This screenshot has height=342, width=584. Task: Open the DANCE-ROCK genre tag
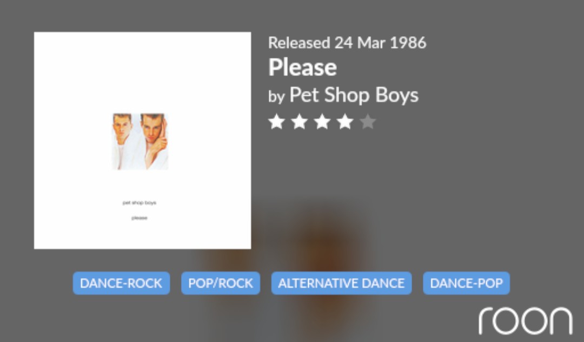pyautogui.click(x=122, y=283)
